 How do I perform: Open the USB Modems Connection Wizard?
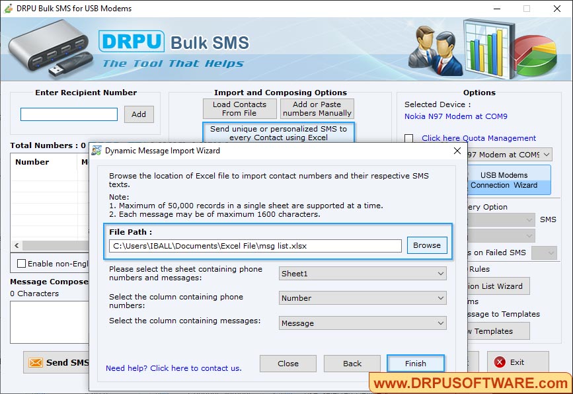(509, 180)
